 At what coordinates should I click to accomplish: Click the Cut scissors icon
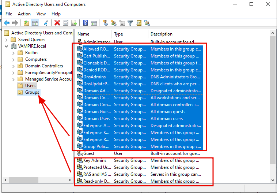click(46, 23)
